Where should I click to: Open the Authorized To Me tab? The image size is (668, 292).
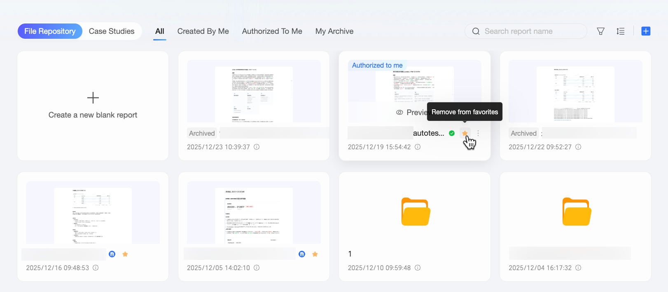click(x=272, y=31)
